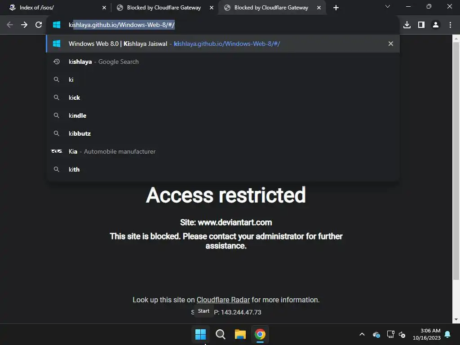Open the OneDrive cloud tray icon
Image resolution: width=460 pixels, height=345 pixels.
[376, 334]
